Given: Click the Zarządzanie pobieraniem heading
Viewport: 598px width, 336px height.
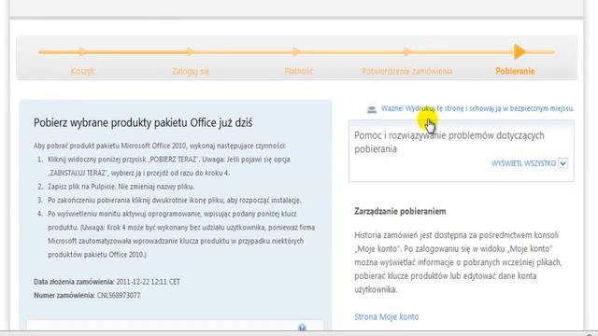Looking at the screenshot, I should point(400,212).
